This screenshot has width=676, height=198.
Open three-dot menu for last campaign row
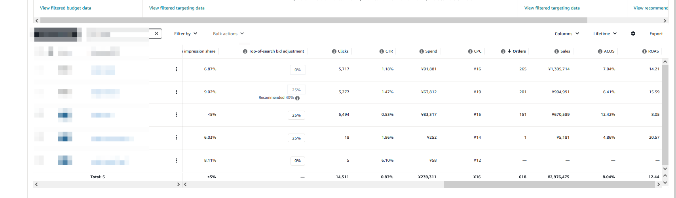tap(176, 160)
